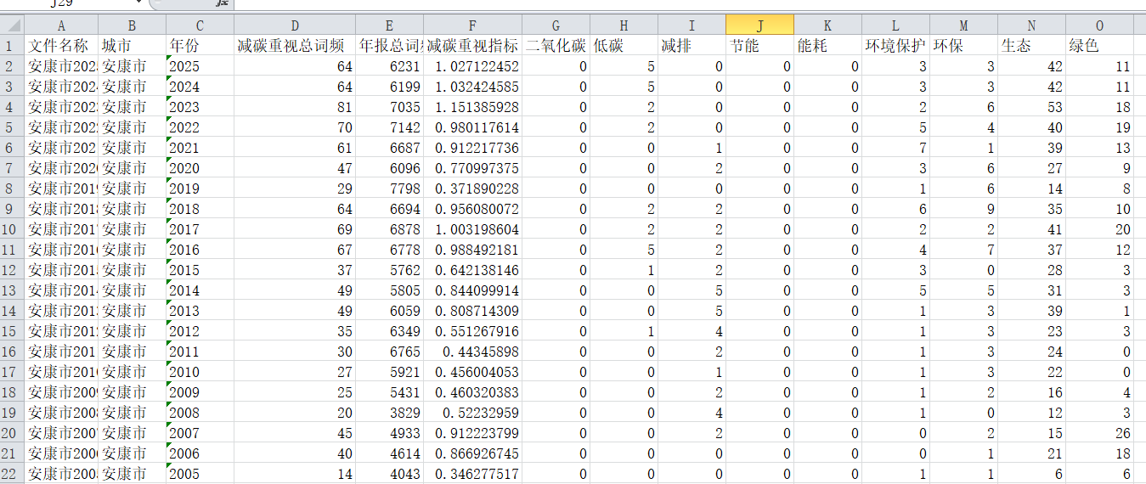The height and width of the screenshot is (484, 1146).
Task: Click 环境保护 value 7 in row 6
Action: pyautogui.click(x=896, y=148)
